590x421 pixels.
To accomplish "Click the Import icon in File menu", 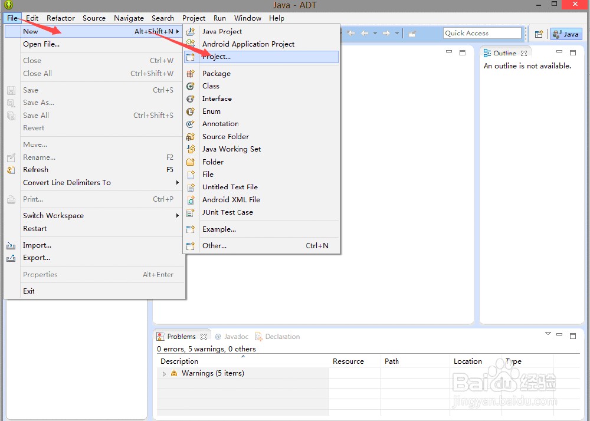I will point(11,245).
